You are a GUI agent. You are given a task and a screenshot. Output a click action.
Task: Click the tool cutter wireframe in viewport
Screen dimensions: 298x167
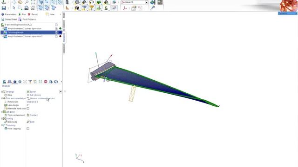click(x=132, y=94)
